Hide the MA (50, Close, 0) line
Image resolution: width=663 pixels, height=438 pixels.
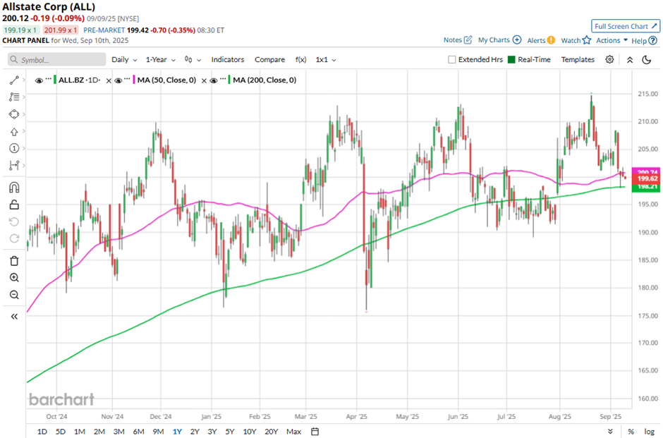pos(118,80)
